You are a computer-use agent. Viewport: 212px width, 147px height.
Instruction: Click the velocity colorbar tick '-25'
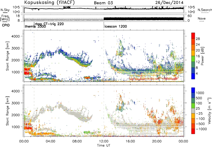[x=199, y=113]
